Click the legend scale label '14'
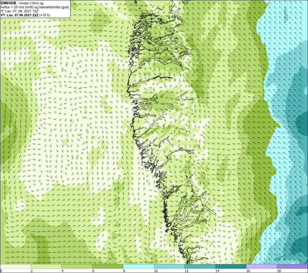Image resolution: width=308 pixels, height=273 pixels. (217, 271)
